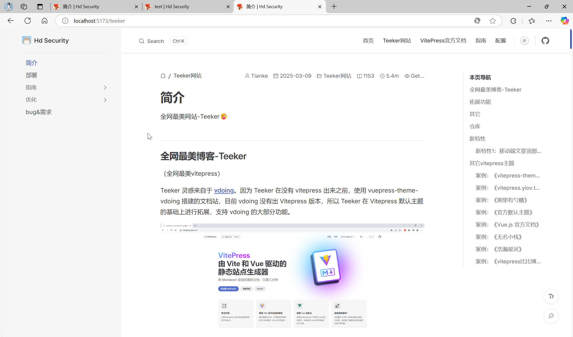Jump to 其它 outline entry
This screenshot has width=573, height=337.
tap(475, 114)
